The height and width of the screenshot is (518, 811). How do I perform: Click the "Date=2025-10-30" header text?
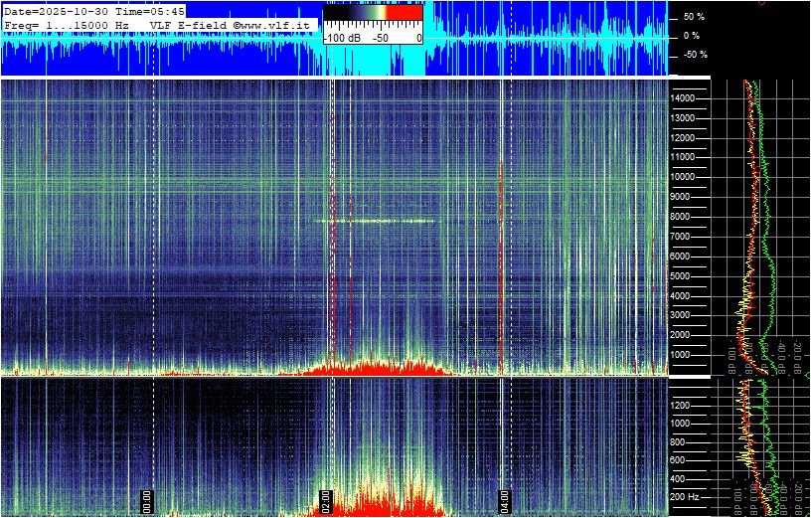[x=56, y=11]
